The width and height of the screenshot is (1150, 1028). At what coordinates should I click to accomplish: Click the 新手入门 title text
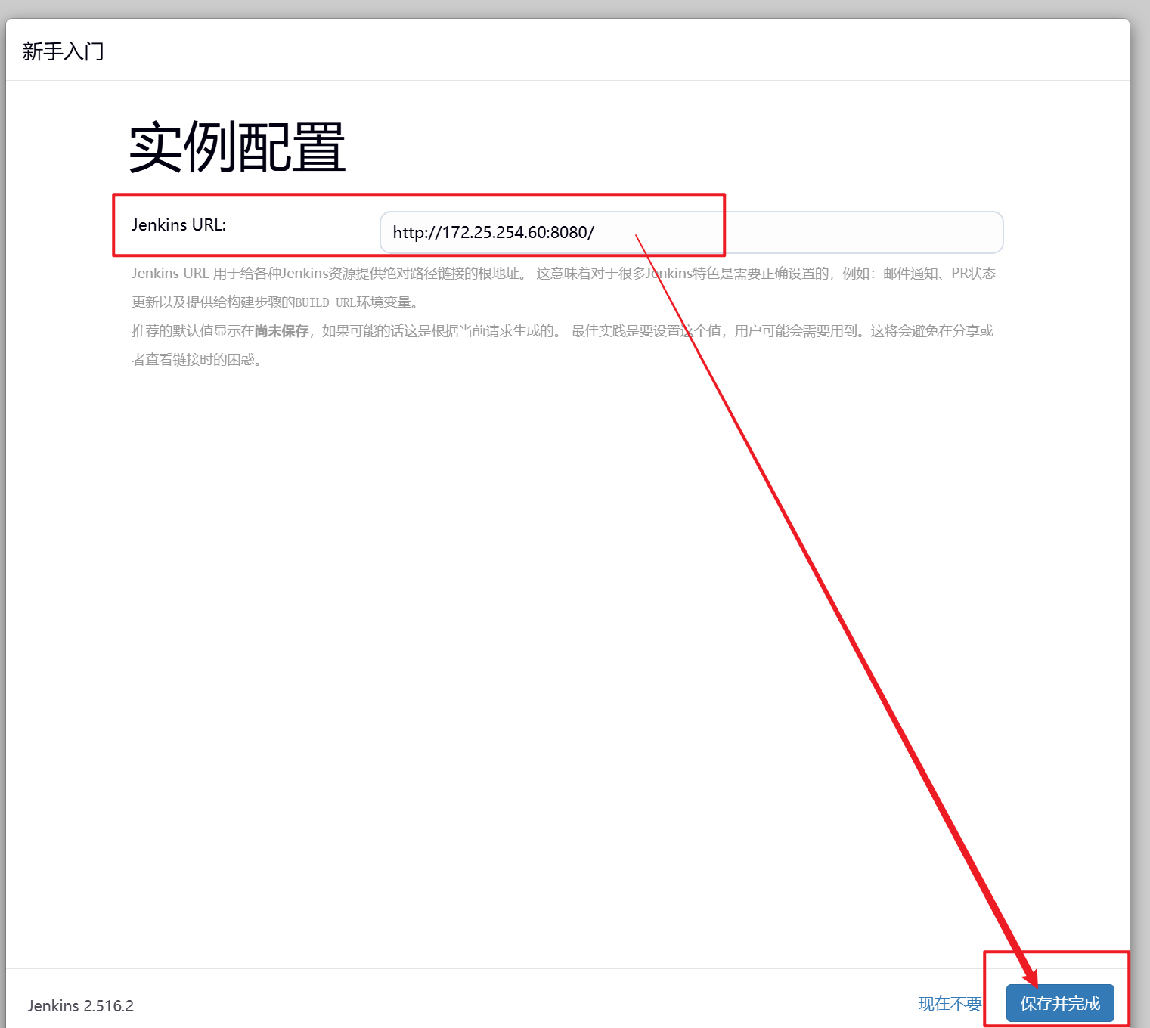point(64,51)
